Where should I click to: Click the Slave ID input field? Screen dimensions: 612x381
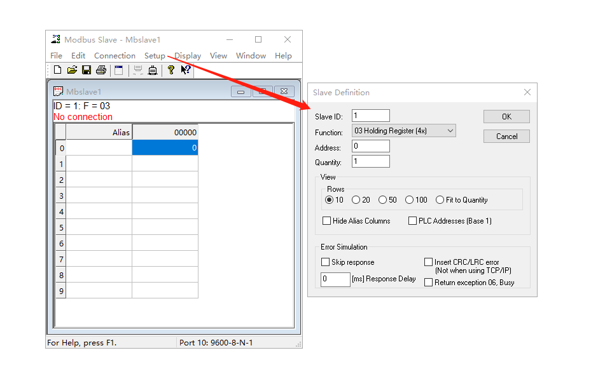coord(370,116)
